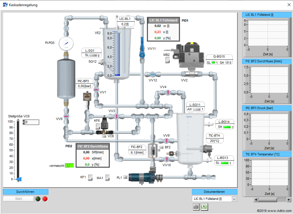Toggle the MA1 switch
The width and height of the screenshot is (293, 214).
point(108,177)
